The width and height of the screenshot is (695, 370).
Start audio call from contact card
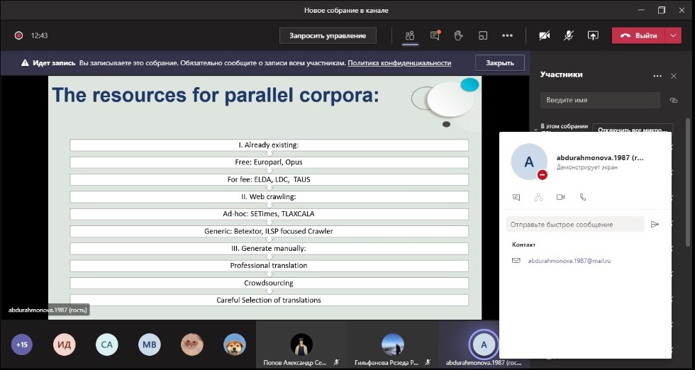pos(583,197)
